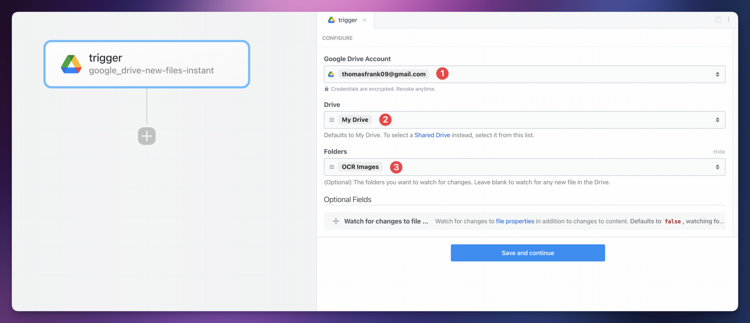The image size is (750, 323).
Task: Open the Folders dropdown arrows
Action: (717, 167)
